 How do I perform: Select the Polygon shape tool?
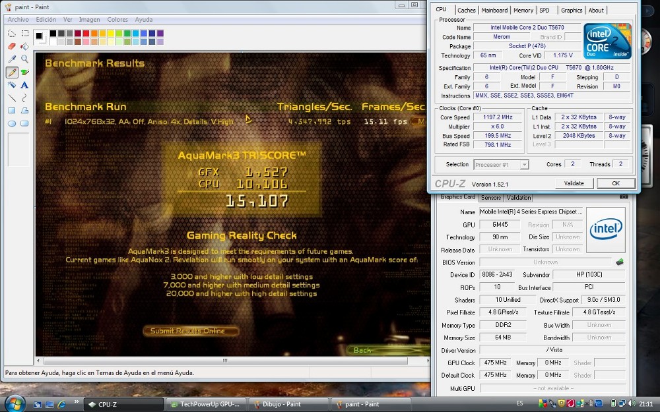point(25,111)
